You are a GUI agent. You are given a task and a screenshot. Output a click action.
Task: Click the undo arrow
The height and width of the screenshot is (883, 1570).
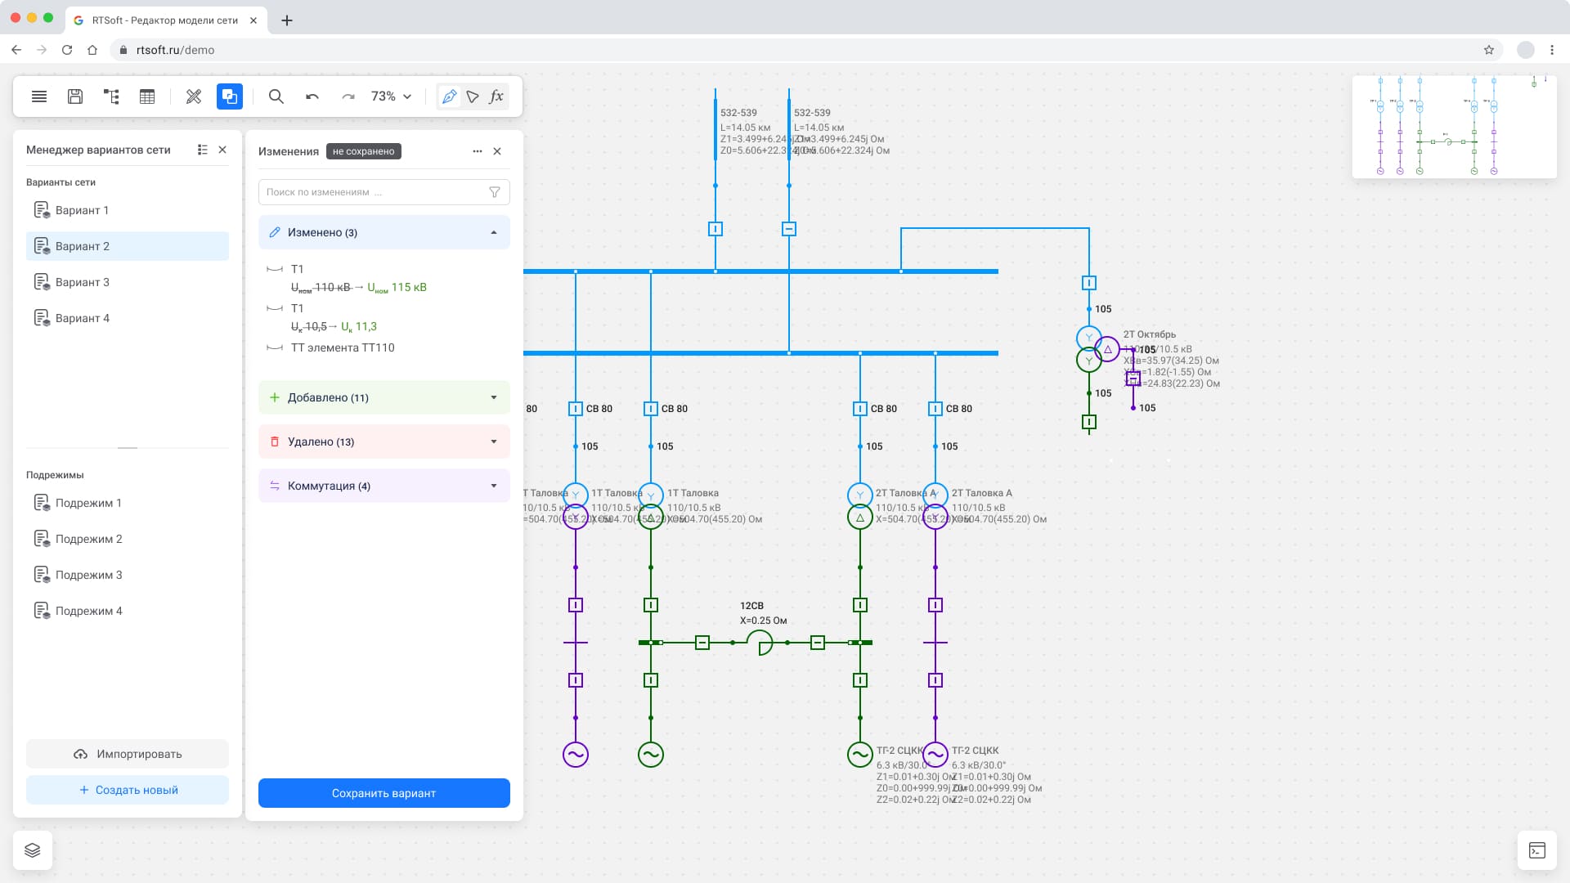click(312, 96)
